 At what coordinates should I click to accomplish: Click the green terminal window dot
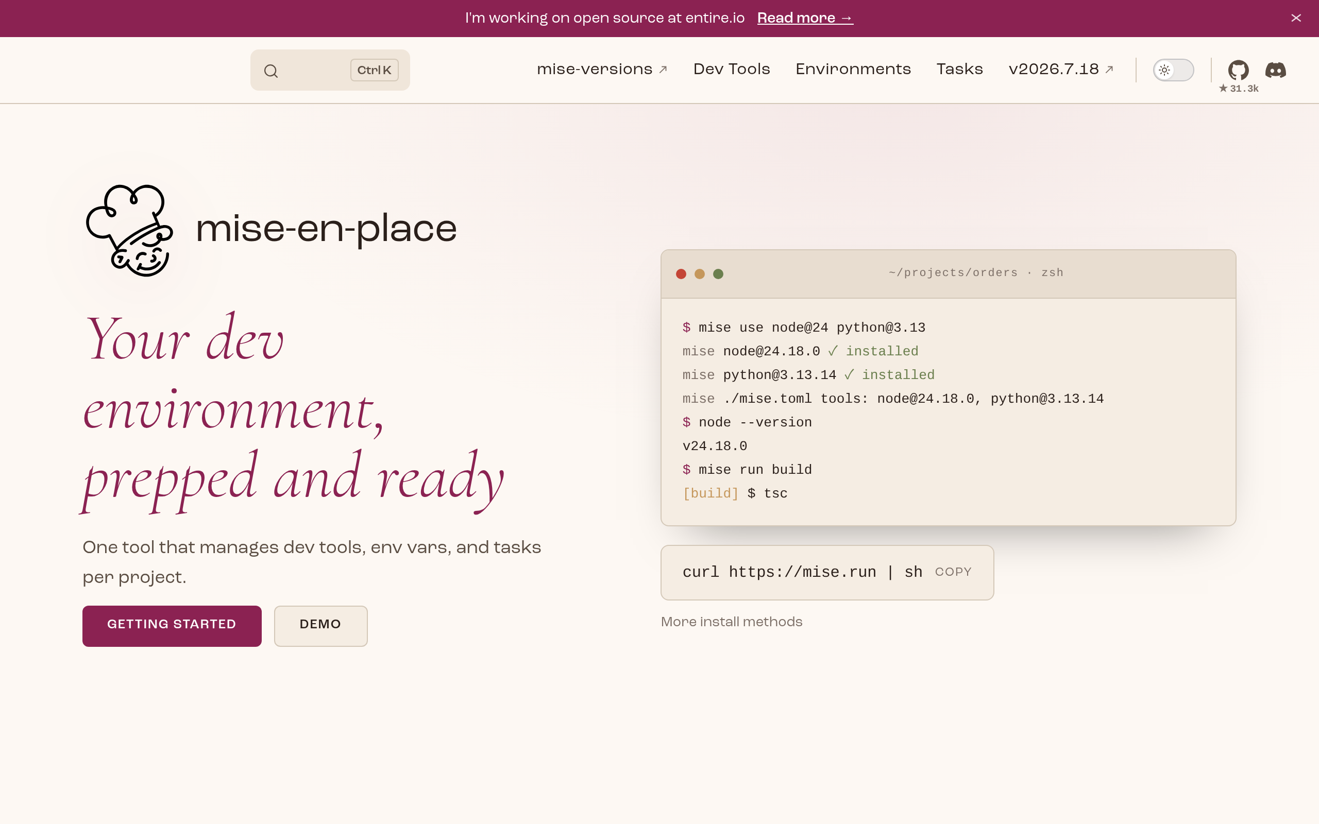coord(718,273)
